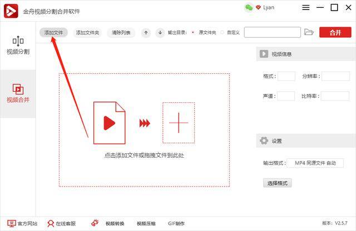This screenshot has width=356, height=231.
Task: Click the VIP diamond icon beside Lyan
Action: click(x=258, y=7)
